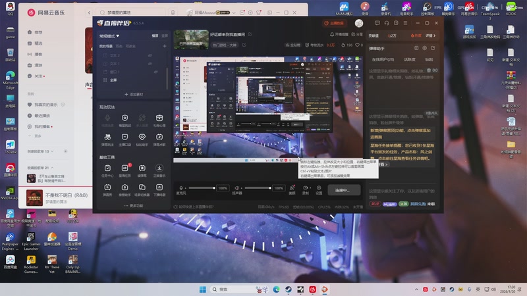
Task: Click the 主播数据 button in title bar
Action: pyautogui.click(x=334, y=23)
